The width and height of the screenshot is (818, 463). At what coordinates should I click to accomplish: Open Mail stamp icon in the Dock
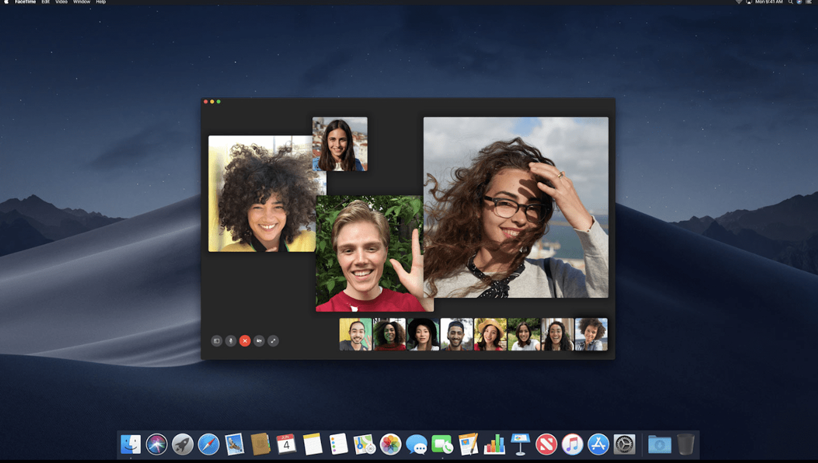coord(235,444)
